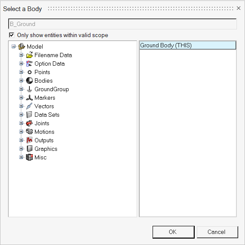Expand the Points tree node
This screenshot has height=245, width=245.
[21, 72]
